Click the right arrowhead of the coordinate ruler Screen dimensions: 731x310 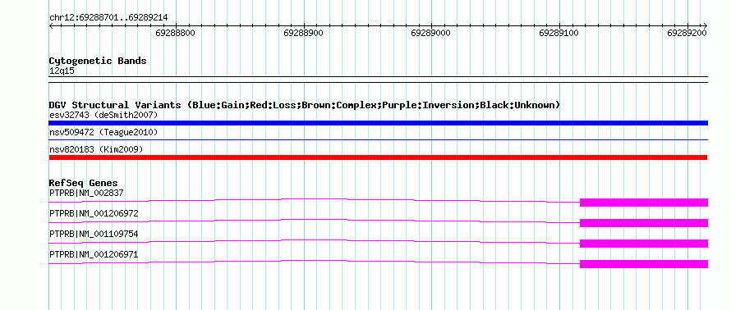[706, 26]
